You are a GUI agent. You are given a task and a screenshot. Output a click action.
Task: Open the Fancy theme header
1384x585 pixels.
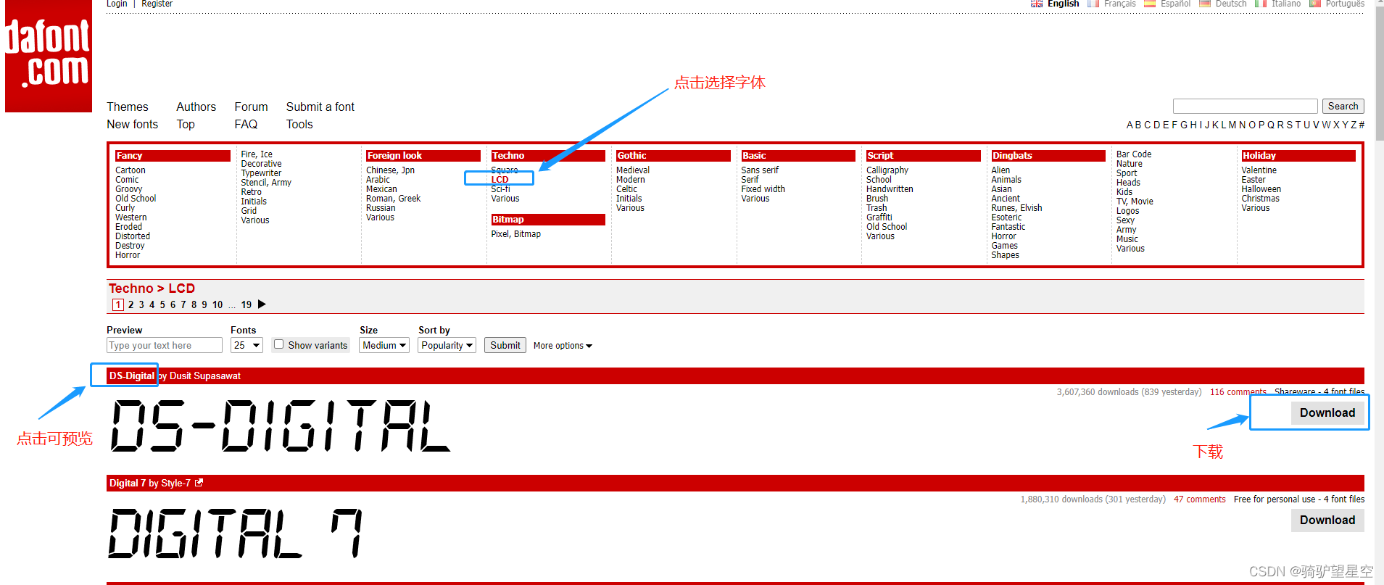point(173,156)
